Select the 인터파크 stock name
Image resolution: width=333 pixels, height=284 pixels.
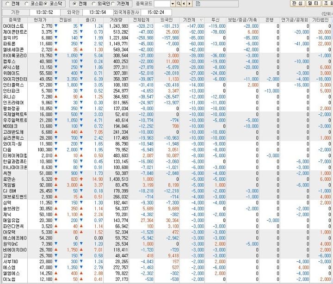click(x=11, y=91)
